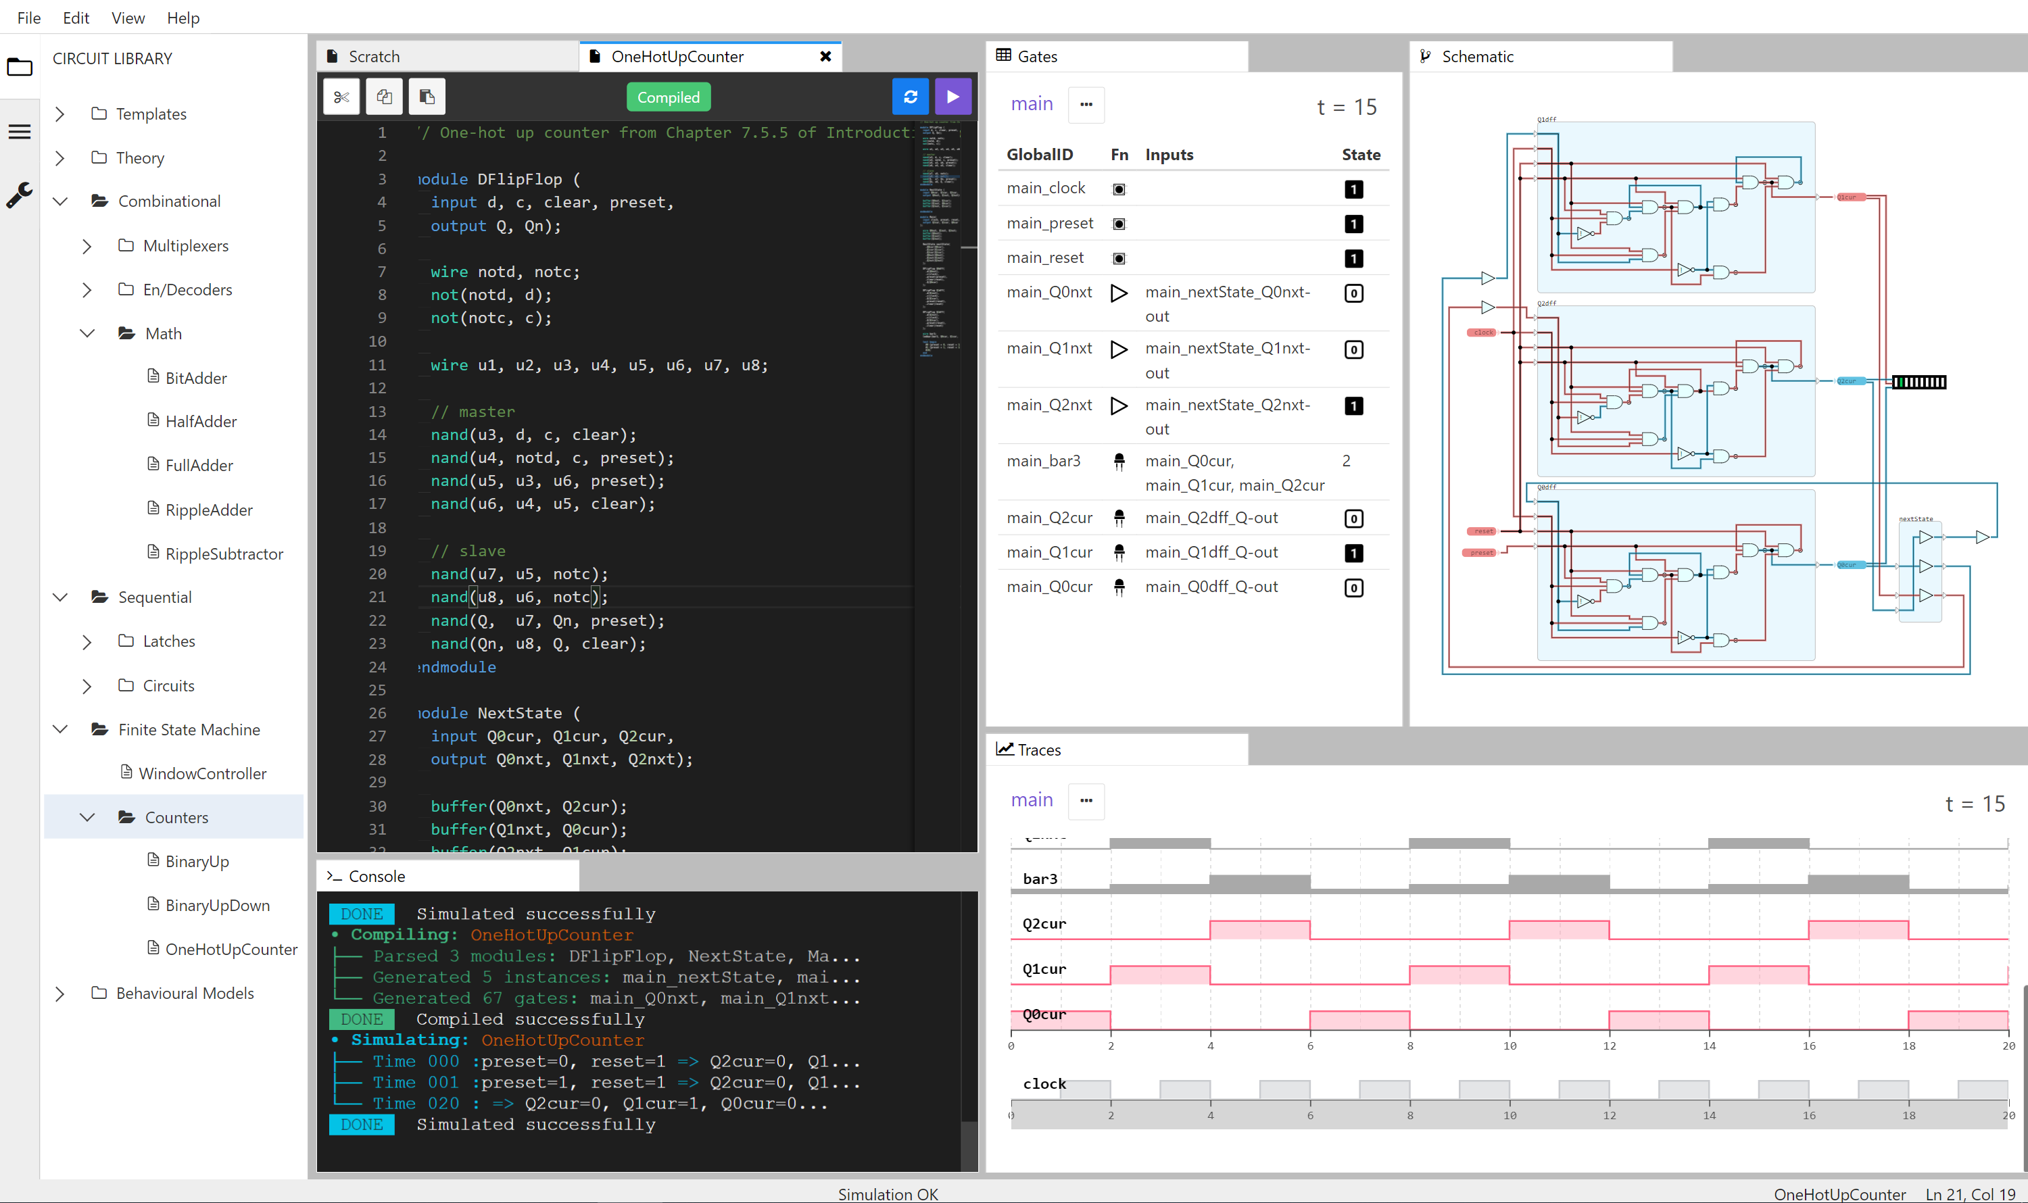Click the bar3 LED bar display in schematic
Image resolution: width=2028 pixels, height=1203 pixels.
pos(1918,382)
